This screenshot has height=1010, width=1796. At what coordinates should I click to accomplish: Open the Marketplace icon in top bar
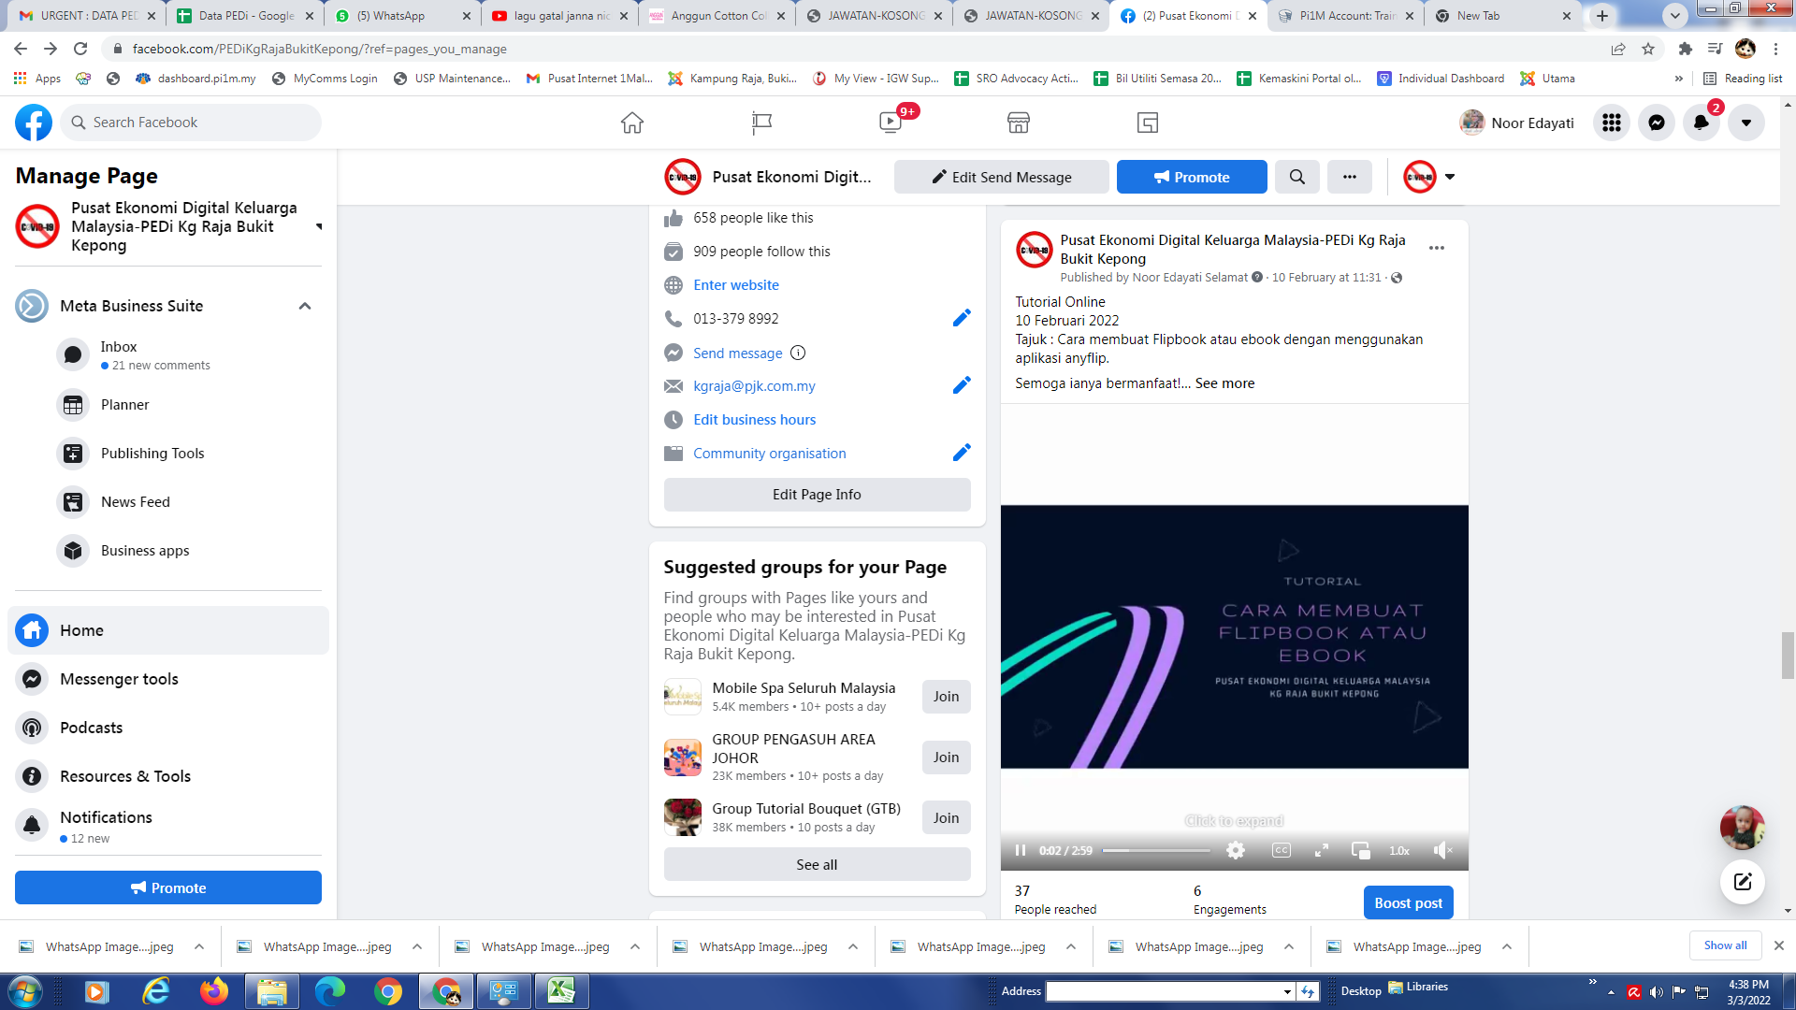click(1018, 123)
